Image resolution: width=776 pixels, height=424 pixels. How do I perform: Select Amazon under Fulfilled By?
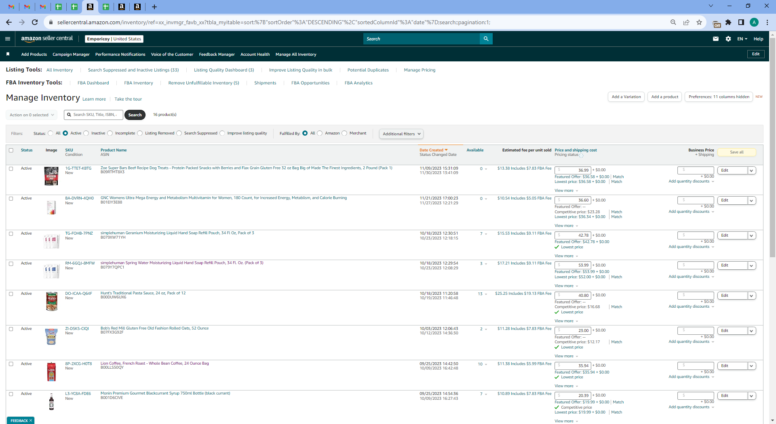point(320,133)
